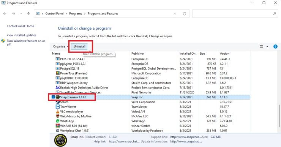Click the Workplace Chat icon
Image resolution: width=281 pixels, height=147 pixels.
pyautogui.click(x=57, y=131)
